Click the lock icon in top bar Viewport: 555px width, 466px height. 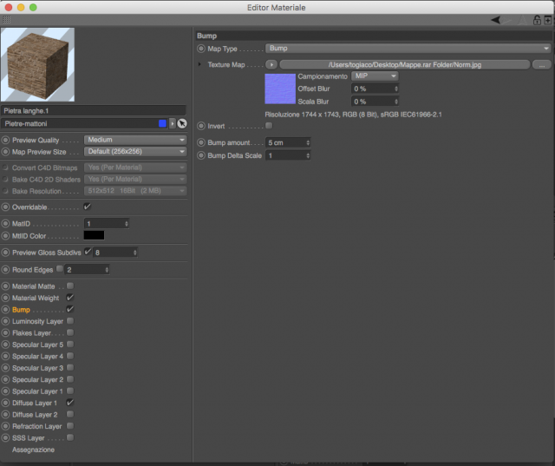pos(537,20)
